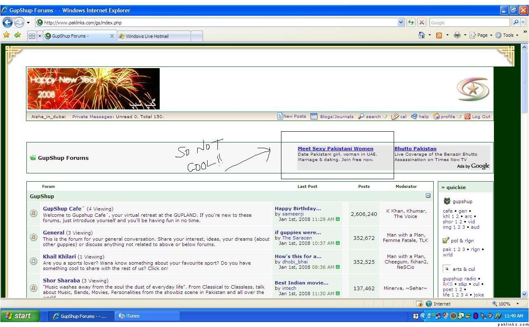Click the search magnifier icon button
This screenshot has width=529, height=327.
pyautogui.click(x=516, y=23)
